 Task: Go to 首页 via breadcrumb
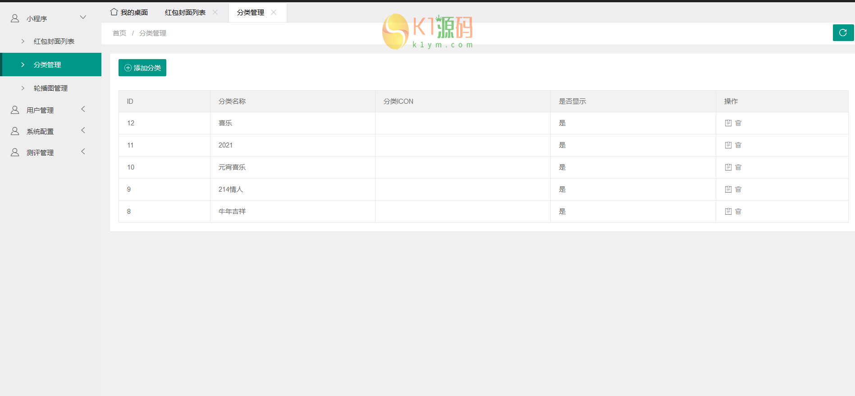tap(119, 33)
